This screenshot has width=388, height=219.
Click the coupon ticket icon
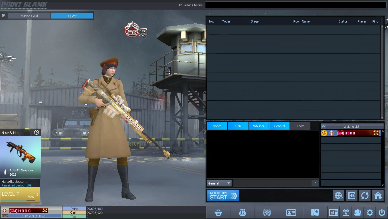(334, 212)
